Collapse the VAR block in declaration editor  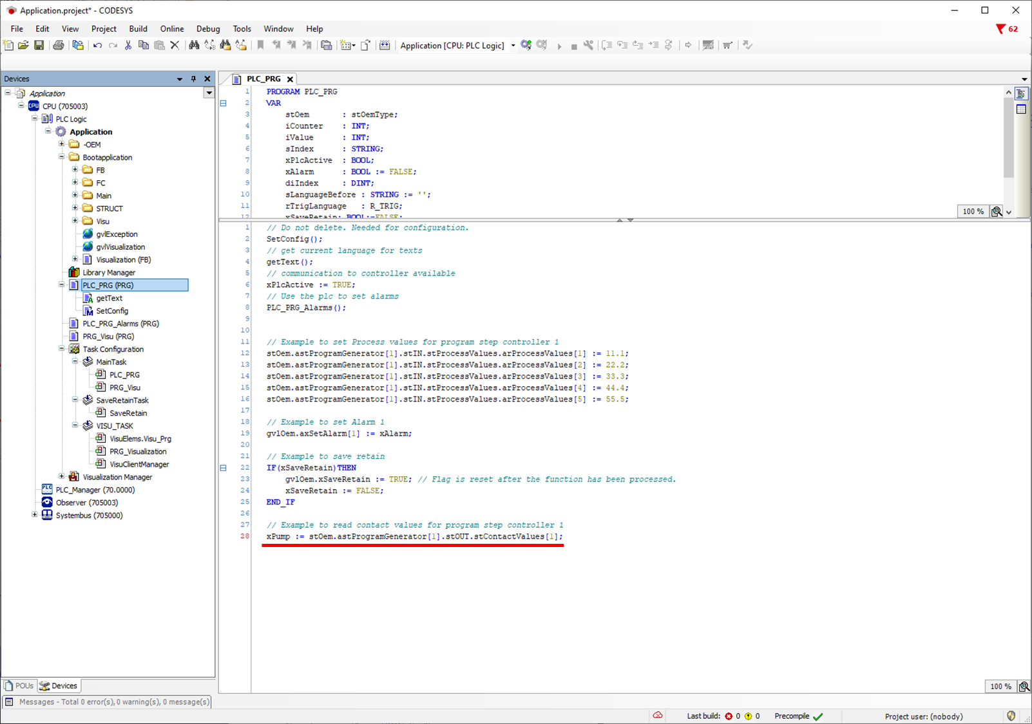224,103
